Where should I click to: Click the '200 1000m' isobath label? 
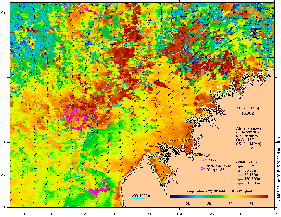(x=141, y=196)
